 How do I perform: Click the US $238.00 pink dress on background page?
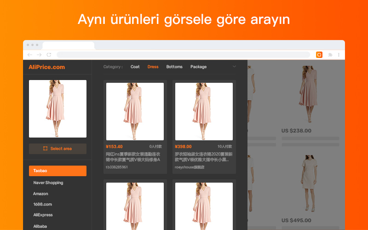(x=309, y=94)
